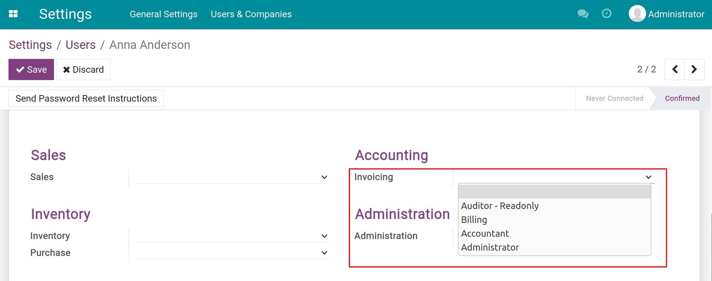Click the Inventory section heading
Viewport: 712px width, 281px height.
click(x=61, y=214)
